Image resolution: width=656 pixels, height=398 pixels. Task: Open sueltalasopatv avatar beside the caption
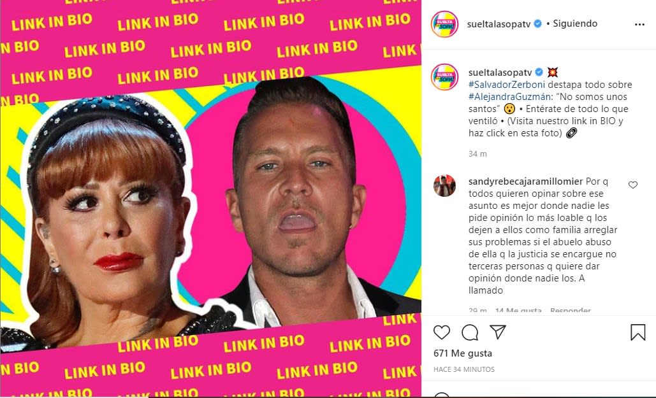point(444,77)
